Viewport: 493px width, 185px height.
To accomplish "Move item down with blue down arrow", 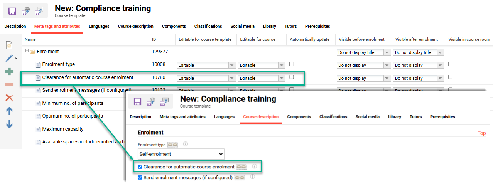I will [9, 124].
